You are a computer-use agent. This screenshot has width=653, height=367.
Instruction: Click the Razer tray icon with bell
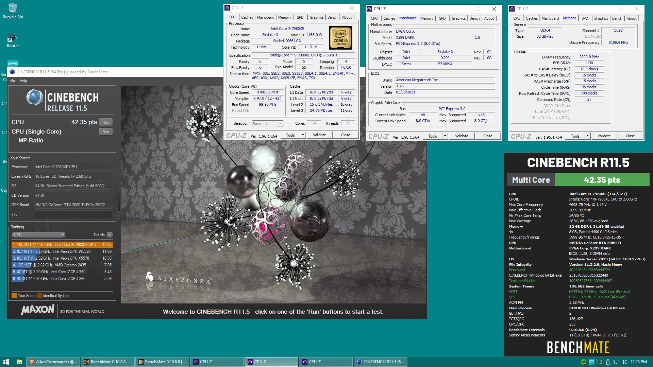click(584, 362)
